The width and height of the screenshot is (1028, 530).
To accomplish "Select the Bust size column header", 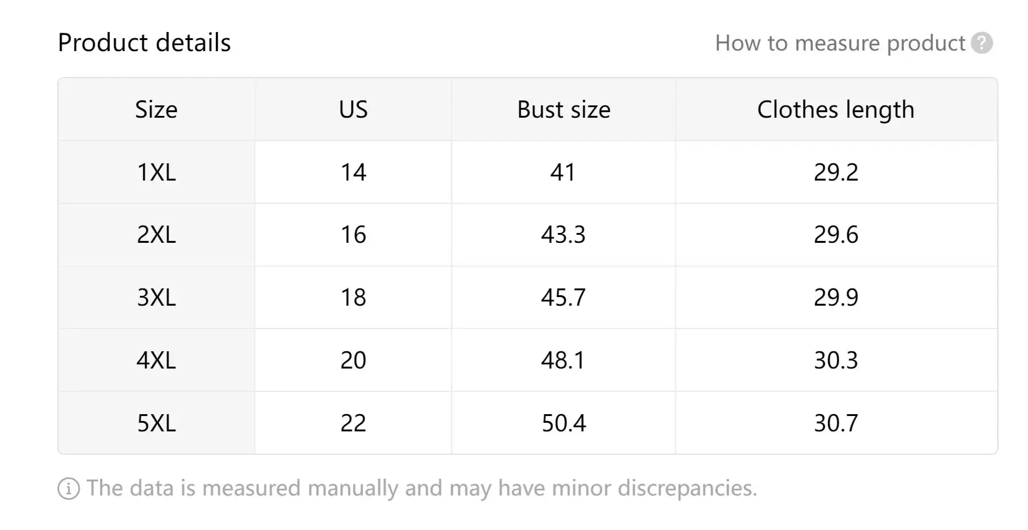I will tap(563, 110).
